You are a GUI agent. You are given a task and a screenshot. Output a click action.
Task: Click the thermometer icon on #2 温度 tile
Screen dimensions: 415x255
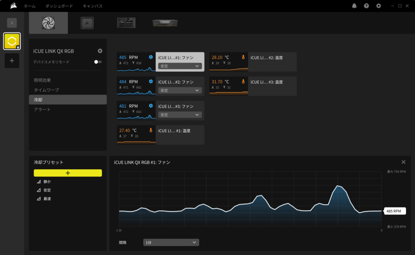(243, 57)
